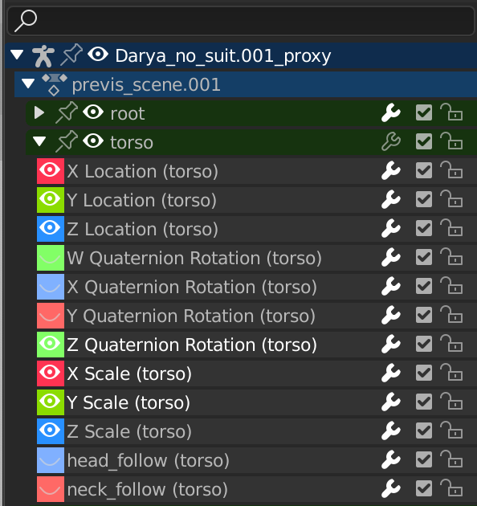The height and width of the screenshot is (506, 477).
Task: Click the action icon of previs_scene.001
Action: pos(55,84)
